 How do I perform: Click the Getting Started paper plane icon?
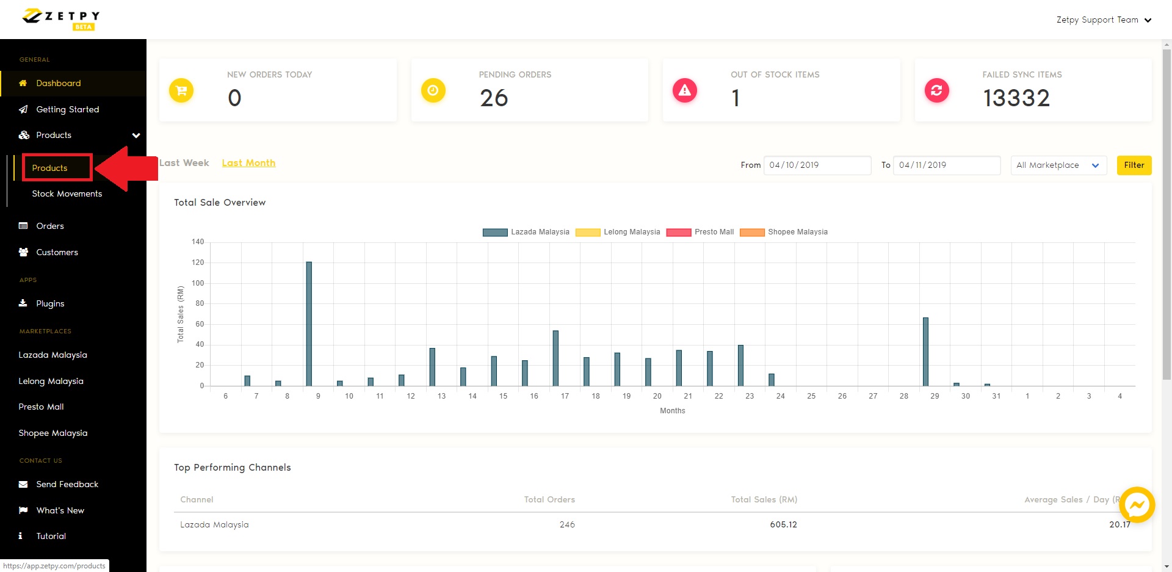pos(23,109)
